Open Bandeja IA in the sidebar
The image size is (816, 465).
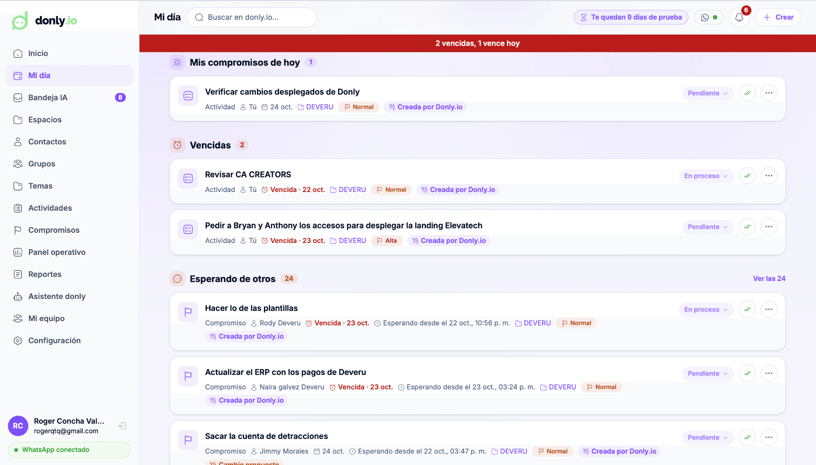(69, 97)
